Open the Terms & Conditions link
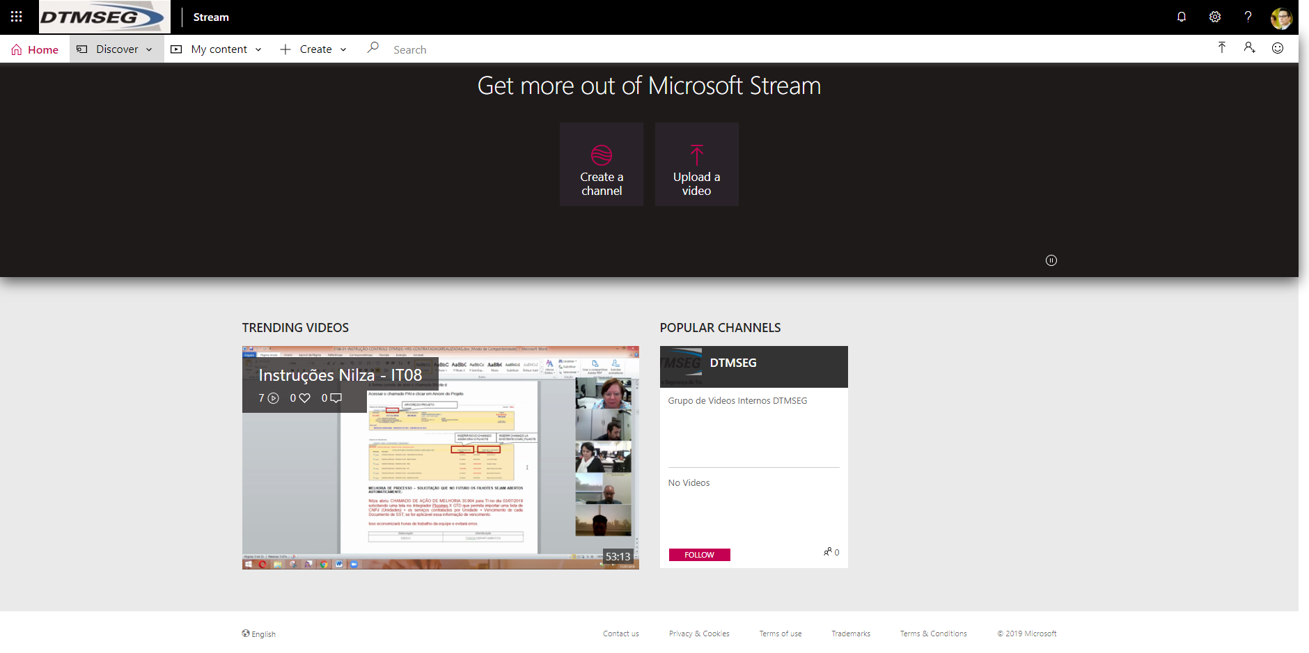Screen dimensions: 1309x653 933,634
